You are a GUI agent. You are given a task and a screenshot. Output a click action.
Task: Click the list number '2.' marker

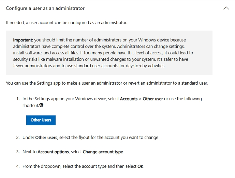pyautogui.click(x=18, y=138)
